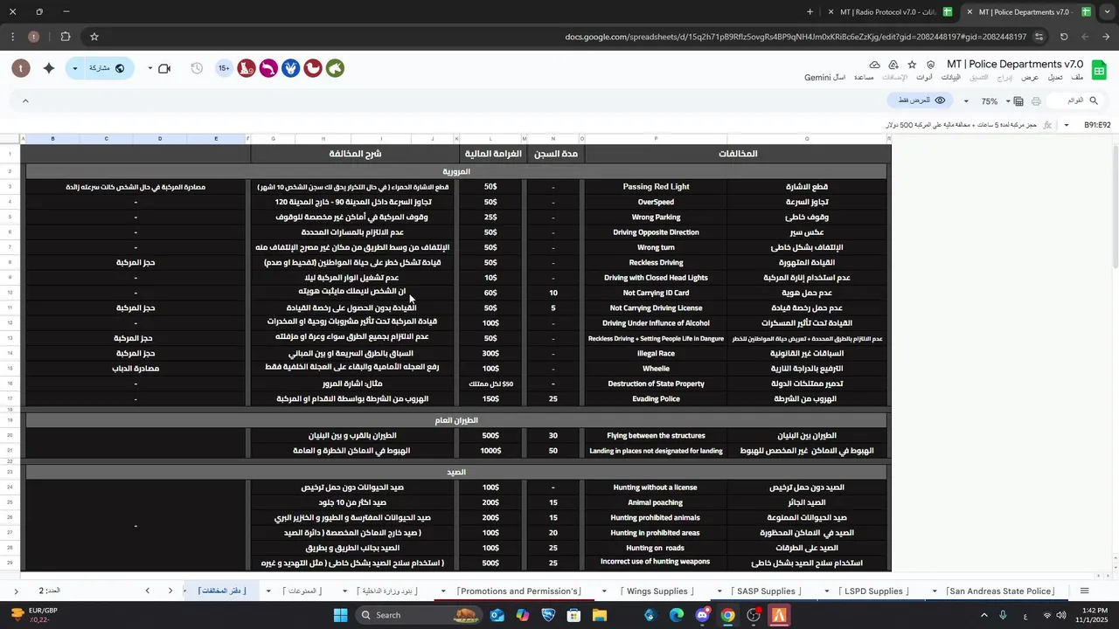The height and width of the screenshot is (629, 1119).
Task: Click the Chrome address bar URL
Action: pos(796,37)
